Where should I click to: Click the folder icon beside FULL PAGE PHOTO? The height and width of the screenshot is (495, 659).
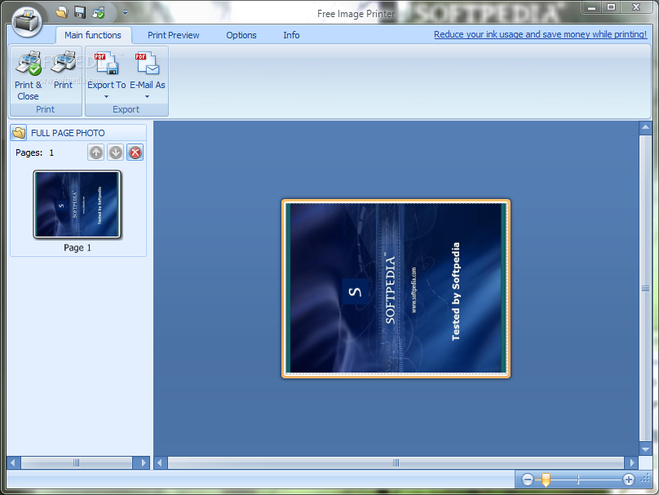(19, 133)
